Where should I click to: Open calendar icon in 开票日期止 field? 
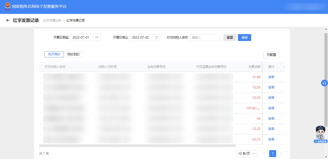pos(156,38)
